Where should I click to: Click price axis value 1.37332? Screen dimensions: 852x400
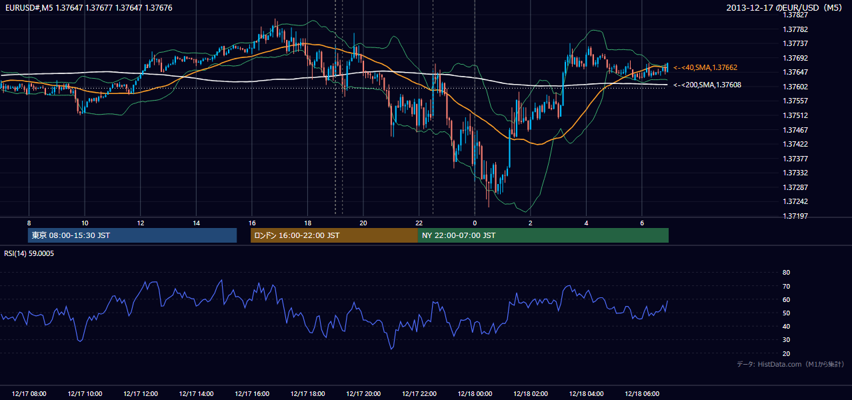[795, 173]
